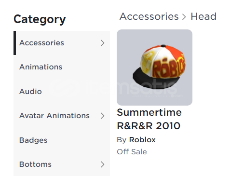Expand the Accessories category chevron
This screenshot has height=176, width=231.
[102, 43]
